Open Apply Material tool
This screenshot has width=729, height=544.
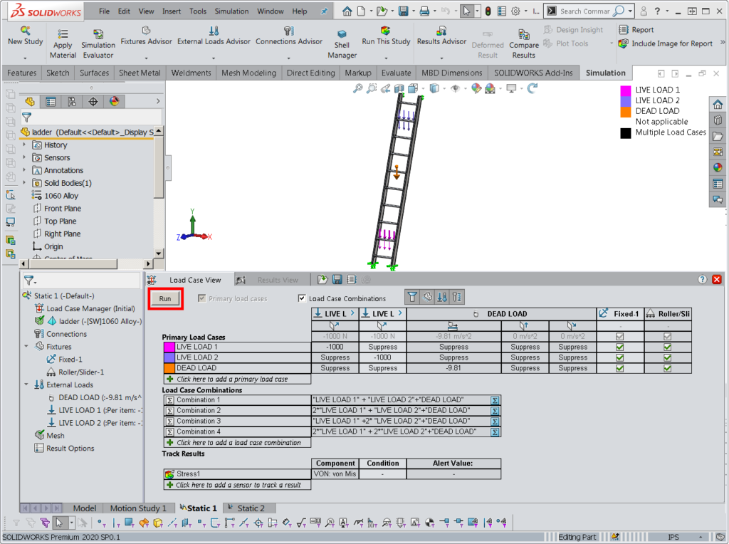[63, 45]
